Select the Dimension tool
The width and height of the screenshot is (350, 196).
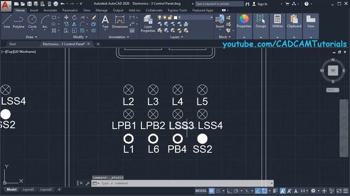[120, 22]
